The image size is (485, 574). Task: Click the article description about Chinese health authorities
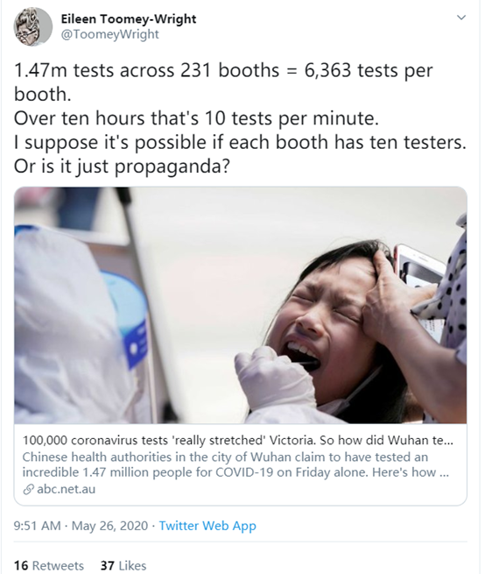pyautogui.click(x=235, y=464)
